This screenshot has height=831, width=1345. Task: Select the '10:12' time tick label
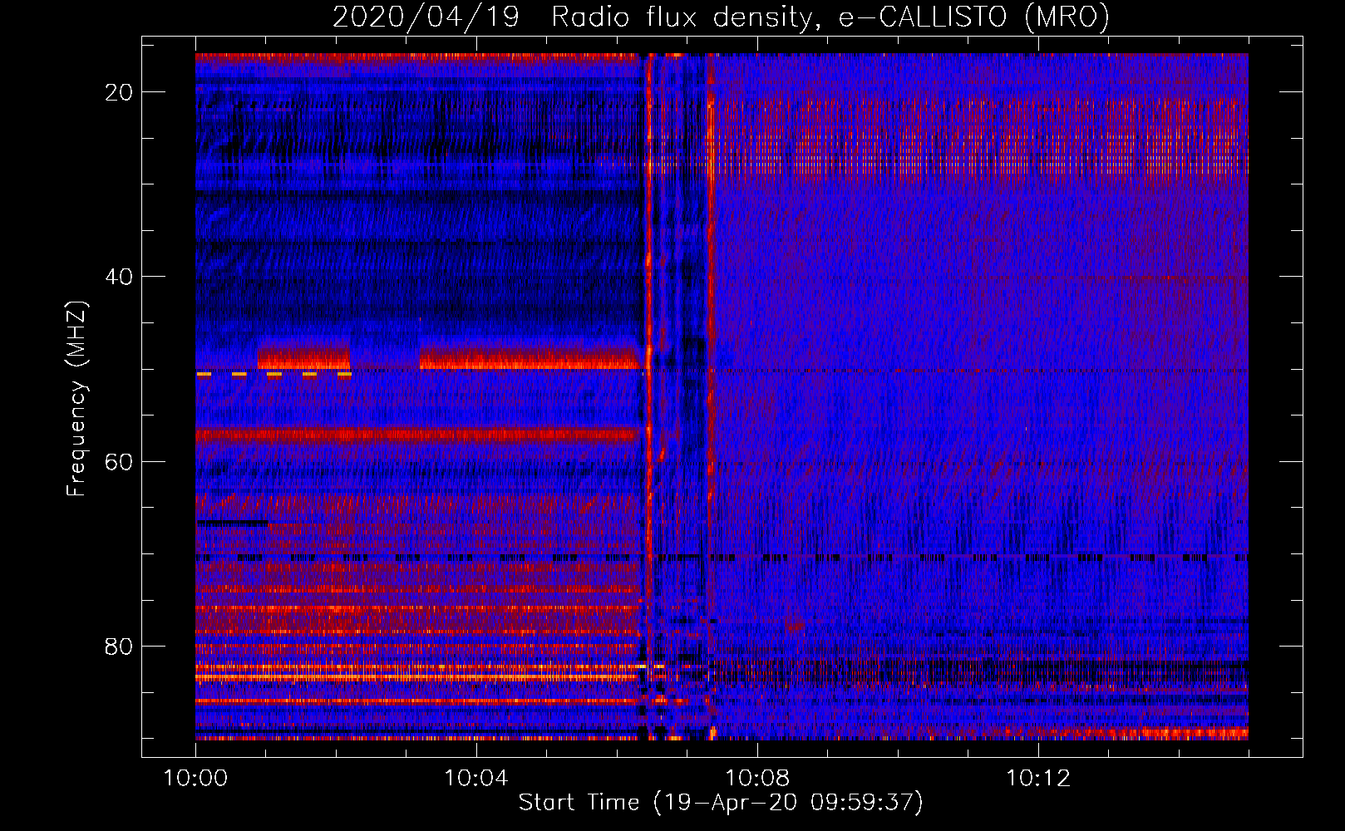pyautogui.click(x=1038, y=778)
